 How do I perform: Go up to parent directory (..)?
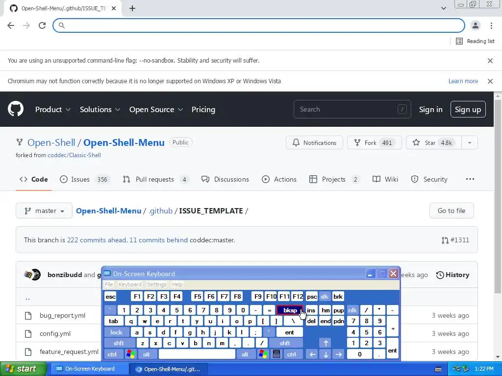pyautogui.click(x=27, y=298)
